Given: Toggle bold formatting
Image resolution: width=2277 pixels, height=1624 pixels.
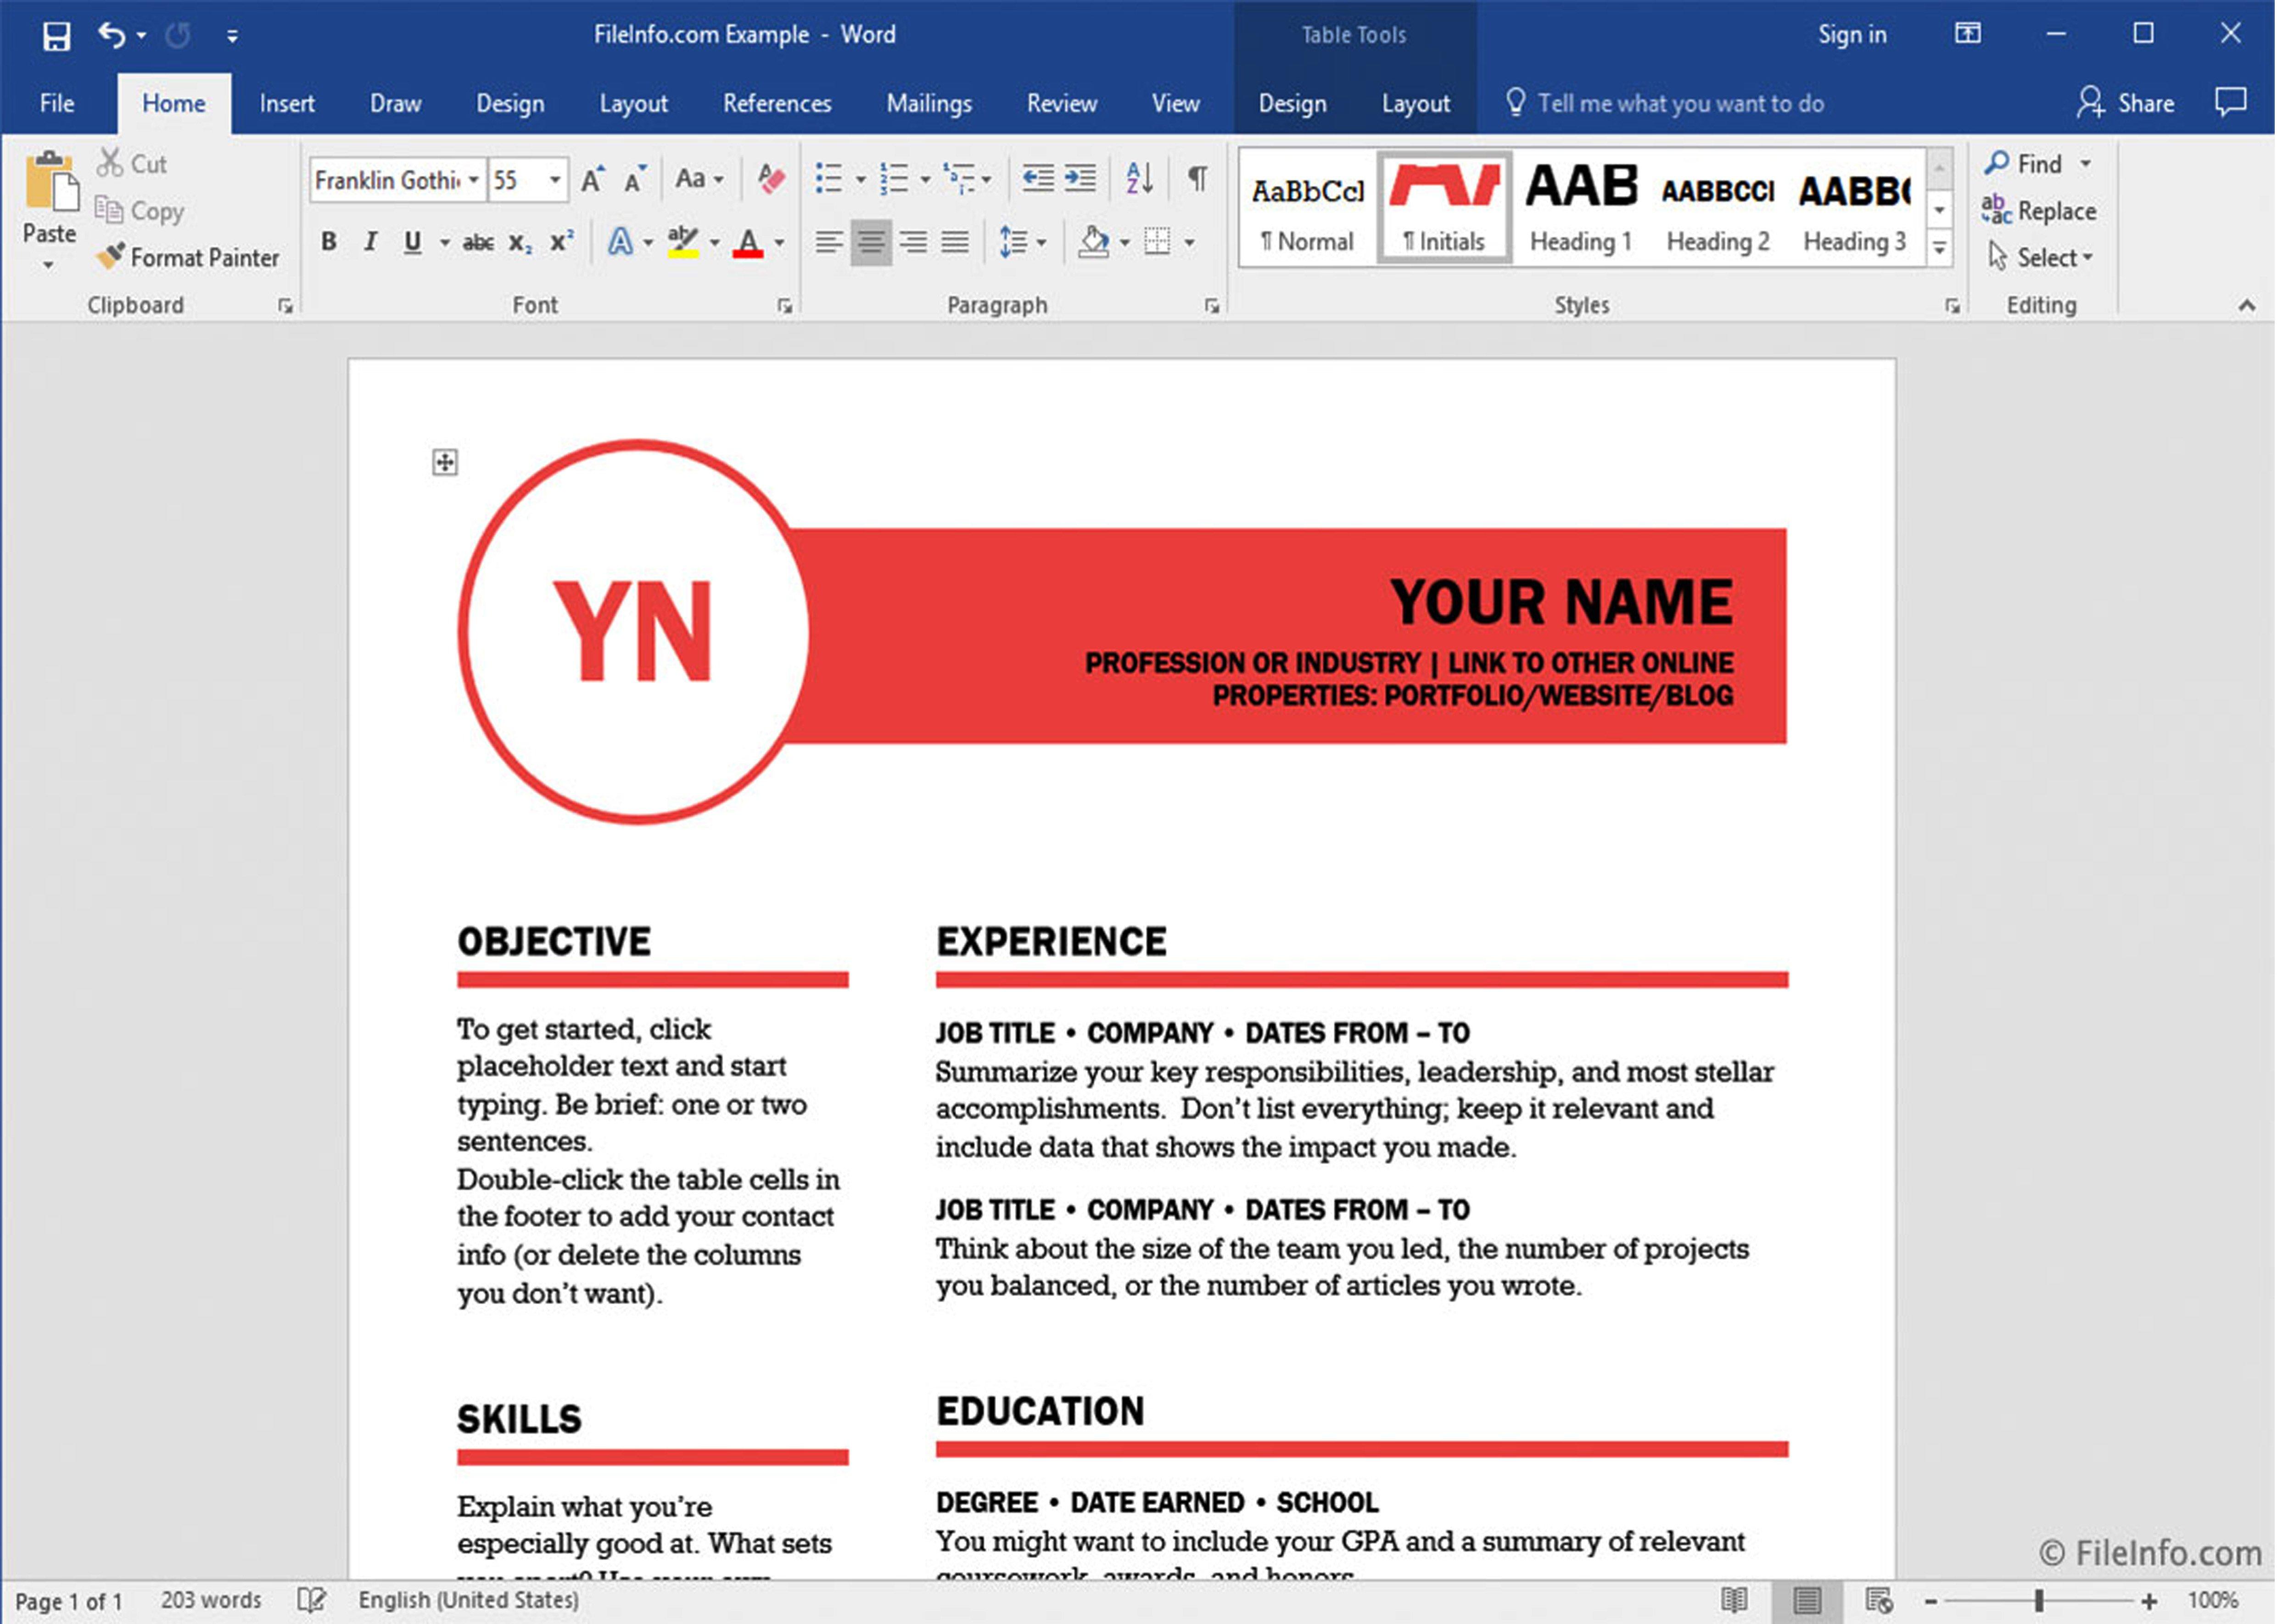Looking at the screenshot, I should (328, 240).
